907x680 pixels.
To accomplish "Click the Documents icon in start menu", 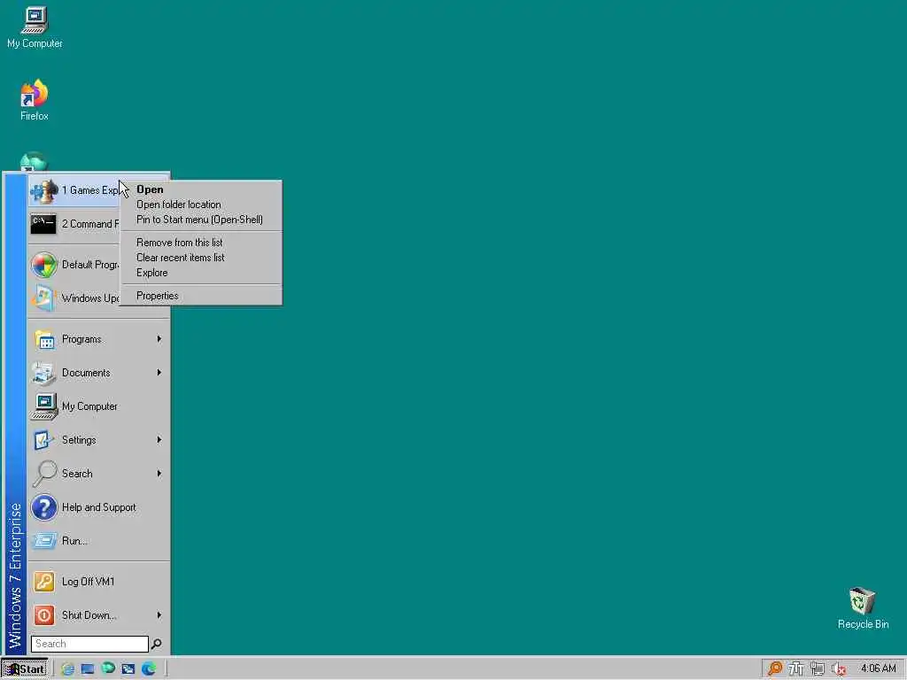I will (x=44, y=373).
